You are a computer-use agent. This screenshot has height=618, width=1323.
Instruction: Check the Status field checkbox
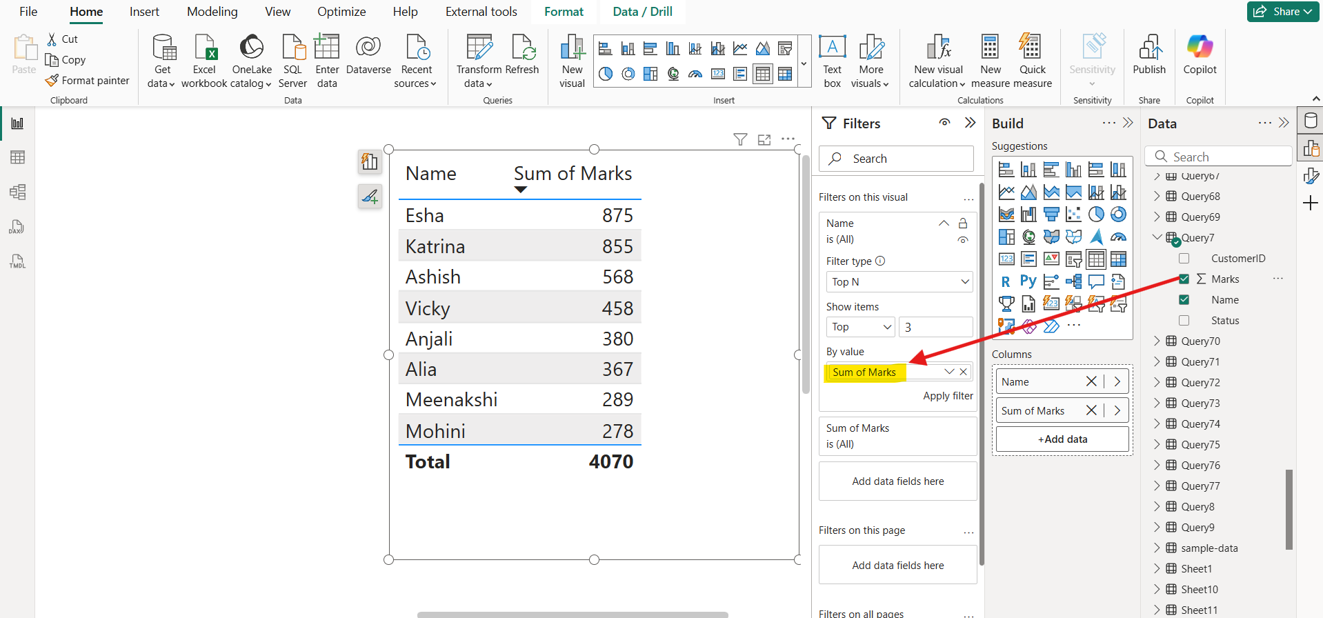tap(1184, 321)
